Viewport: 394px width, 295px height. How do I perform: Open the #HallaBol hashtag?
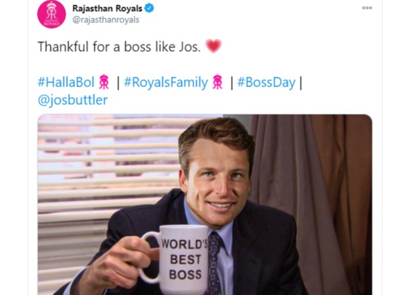pos(66,82)
